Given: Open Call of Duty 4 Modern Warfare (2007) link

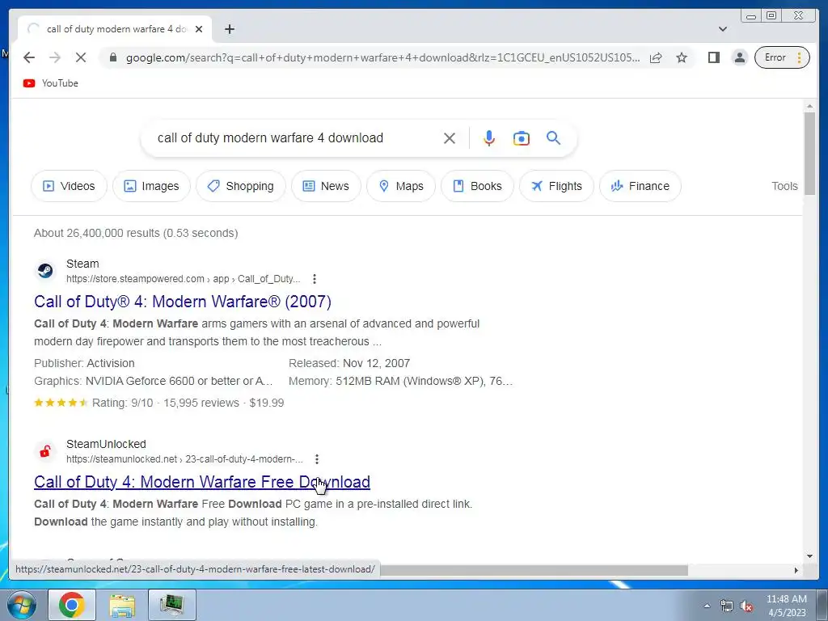Looking at the screenshot, I should 183,302.
